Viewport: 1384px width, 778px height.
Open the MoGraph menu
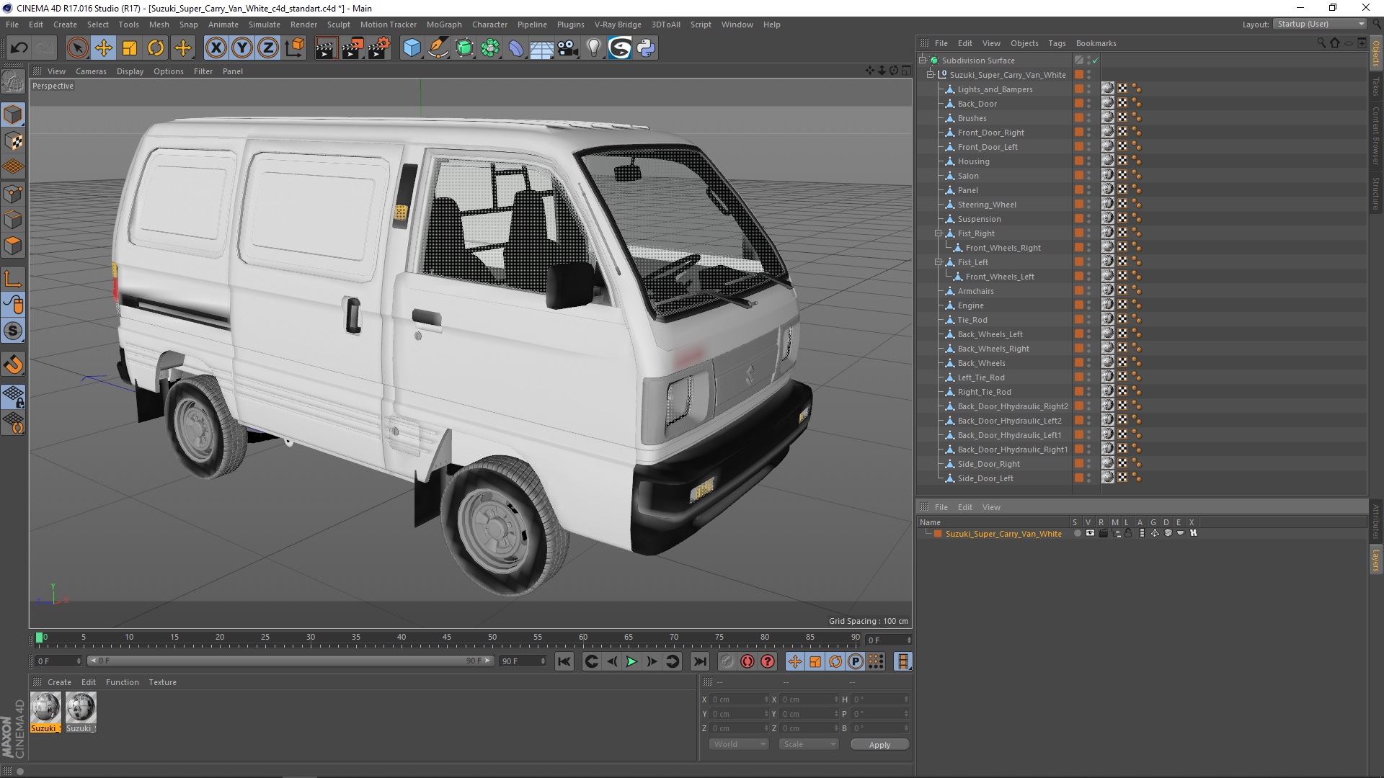443,24
